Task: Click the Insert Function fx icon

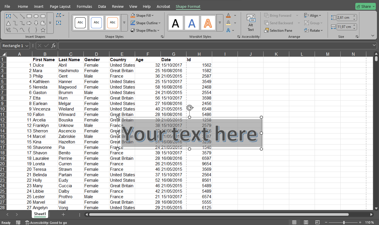Action: point(53,46)
